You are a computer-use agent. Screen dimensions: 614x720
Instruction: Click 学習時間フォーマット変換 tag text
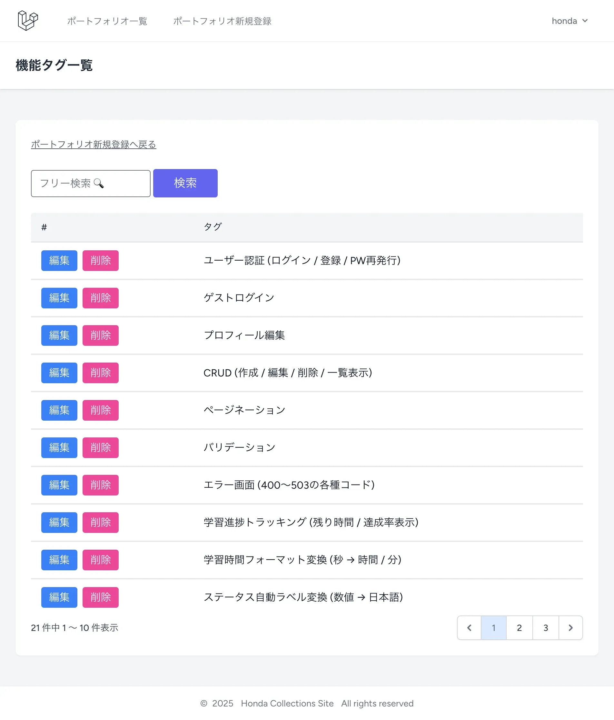tap(302, 560)
